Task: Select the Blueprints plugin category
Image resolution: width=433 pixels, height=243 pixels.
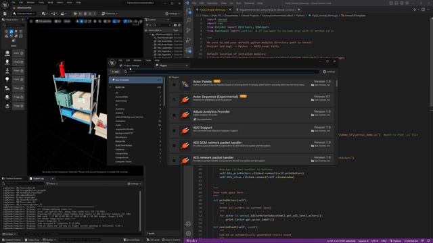Action: click(120, 141)
